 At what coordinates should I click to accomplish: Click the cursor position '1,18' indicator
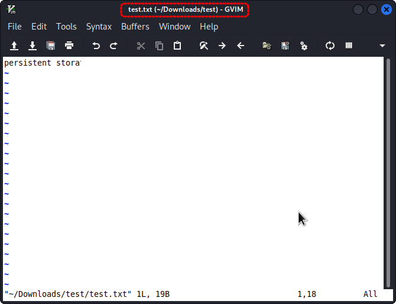coord(307,294)
